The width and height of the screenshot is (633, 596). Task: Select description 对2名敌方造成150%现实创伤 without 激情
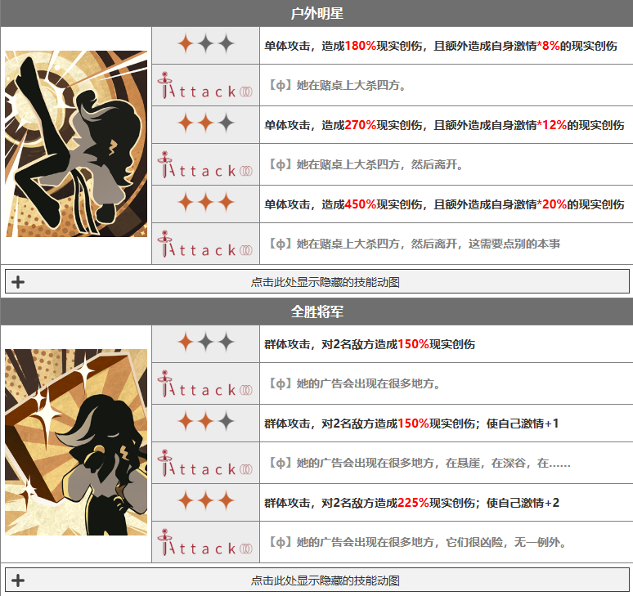pos(370,344)
